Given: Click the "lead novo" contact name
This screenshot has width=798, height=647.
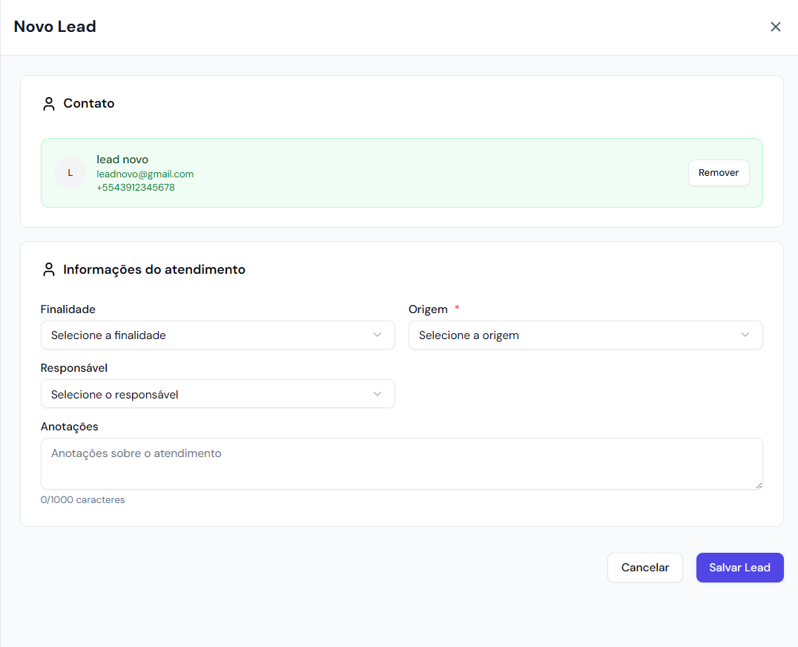Looking at the screenshot, I should pyautogui.click(x=122, y=160).
